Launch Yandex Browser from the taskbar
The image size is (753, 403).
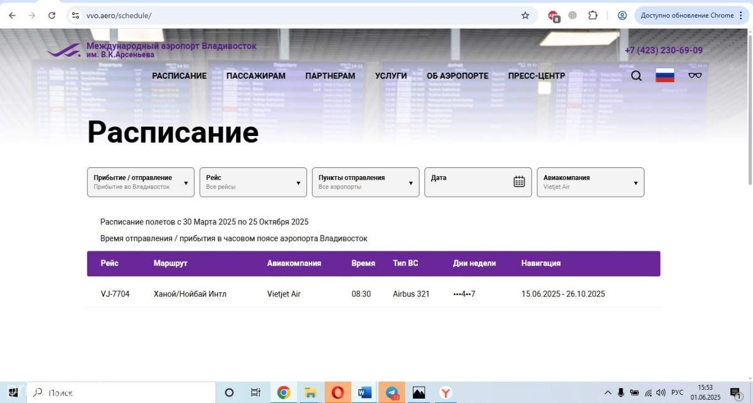click(446, 393)
